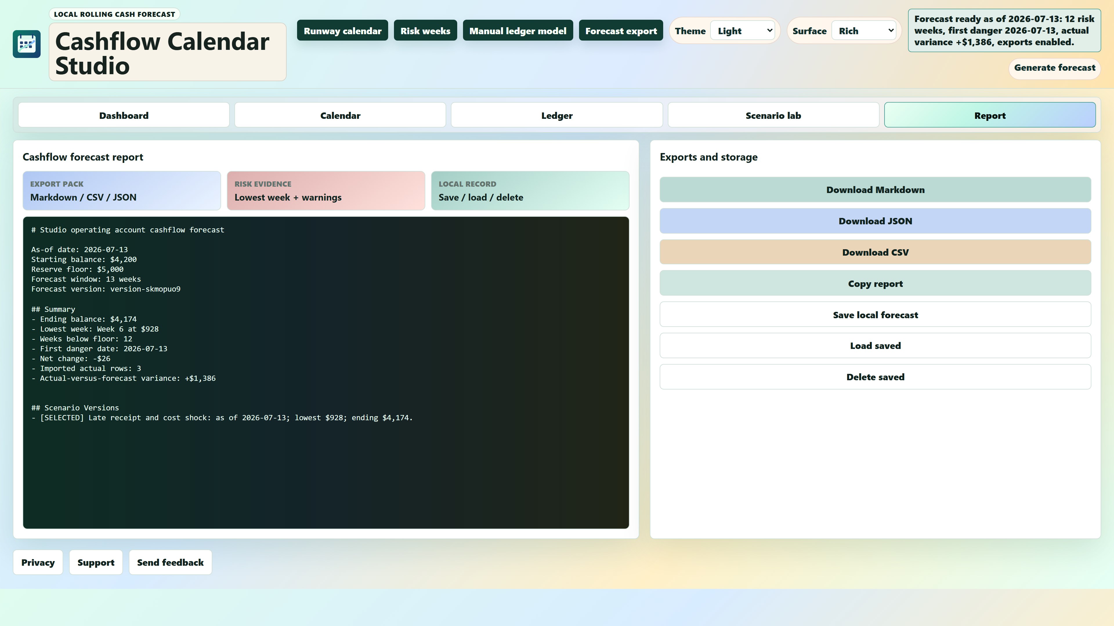The image size is (1114, 626).
Task: Click the Cashflow Calendar Studio logo icon
Action: coord(27,44)
